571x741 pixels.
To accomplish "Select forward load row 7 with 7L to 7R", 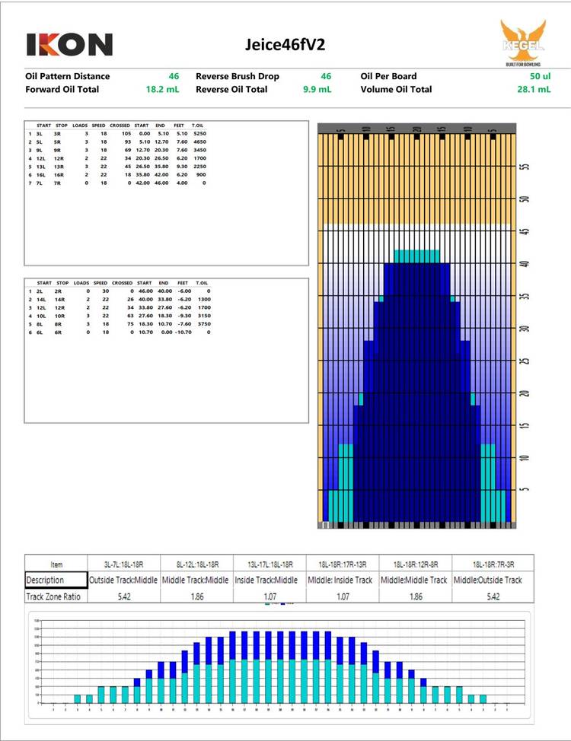I will [x=116, y=183].
